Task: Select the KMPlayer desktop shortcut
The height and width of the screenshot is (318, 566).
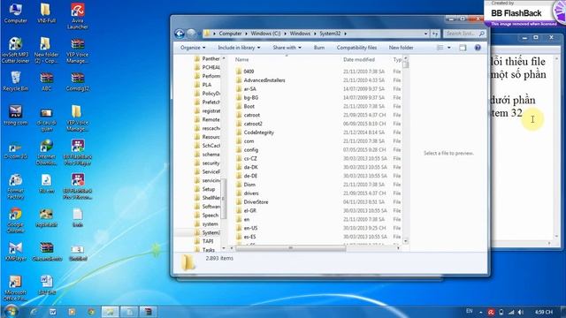Action: 16,252
